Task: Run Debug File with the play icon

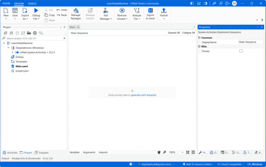Action: (x=36, y=11)
